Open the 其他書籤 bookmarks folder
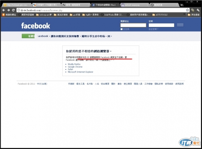Viewport: 202px width, 149px height. coord(194,15)
